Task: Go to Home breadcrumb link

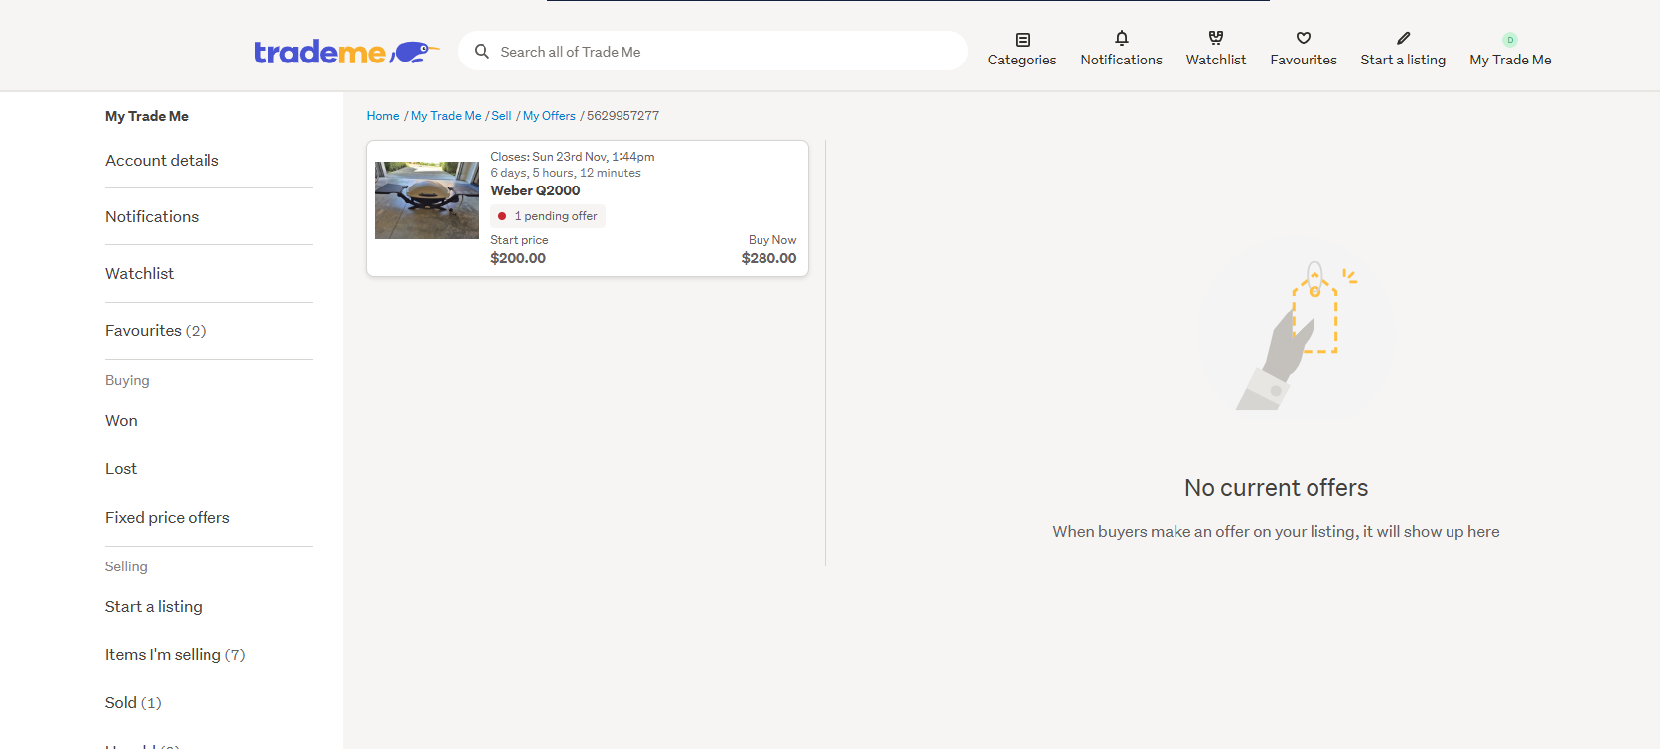Action: [x=383, y=116]
